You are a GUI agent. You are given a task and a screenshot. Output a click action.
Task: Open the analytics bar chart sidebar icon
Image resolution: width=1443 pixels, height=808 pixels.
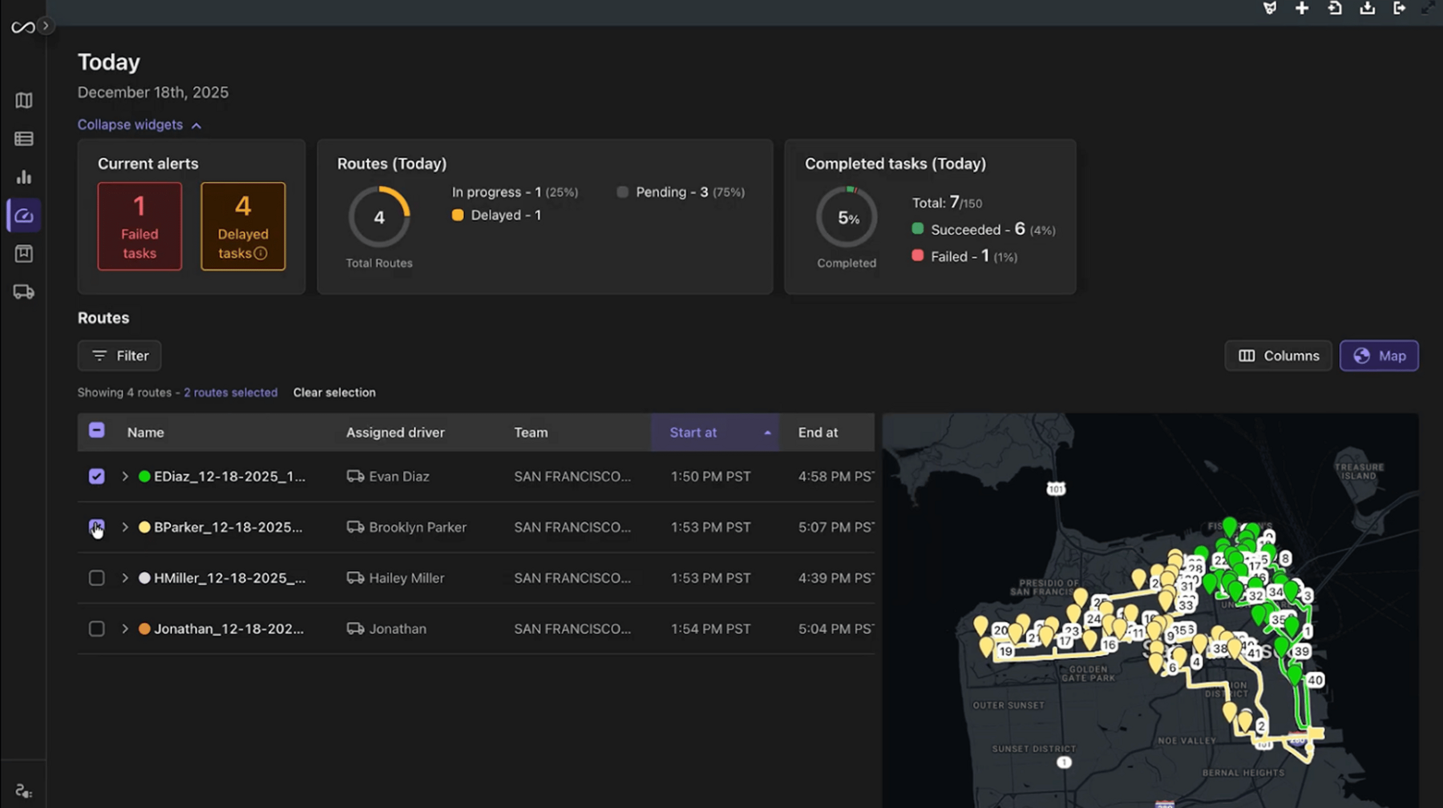pyautogui.click(x=24, y=177)
